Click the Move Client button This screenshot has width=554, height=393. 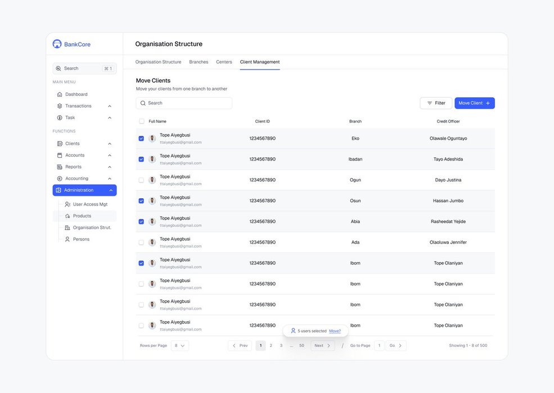click(x=474, y=103)
